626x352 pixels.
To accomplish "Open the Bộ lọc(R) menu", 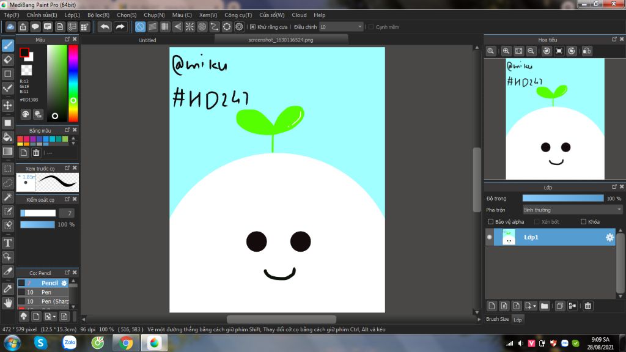I will [x=98, y=15].
